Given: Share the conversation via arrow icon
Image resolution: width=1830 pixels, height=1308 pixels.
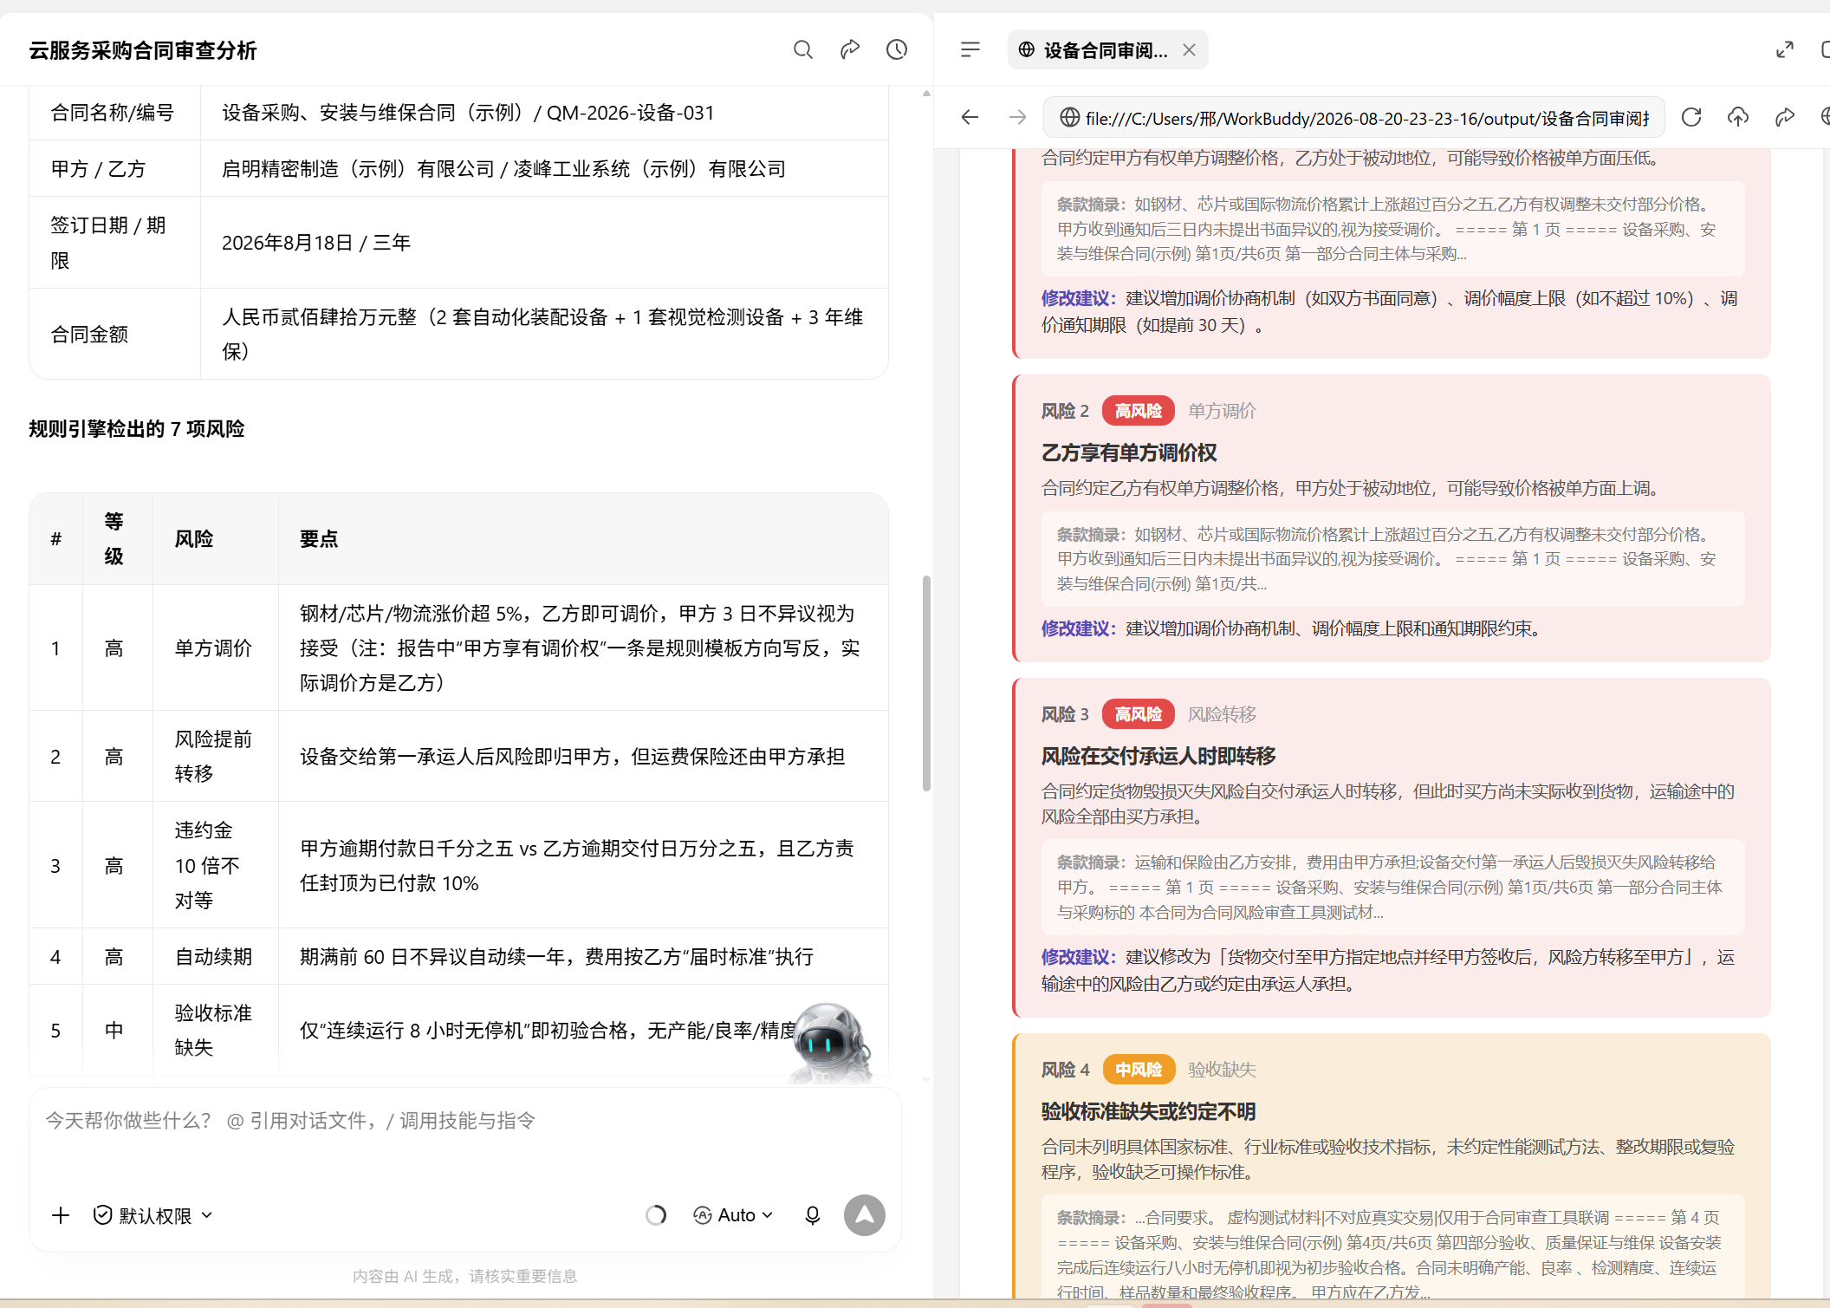Looking at the screenshot, I should 850,50.
